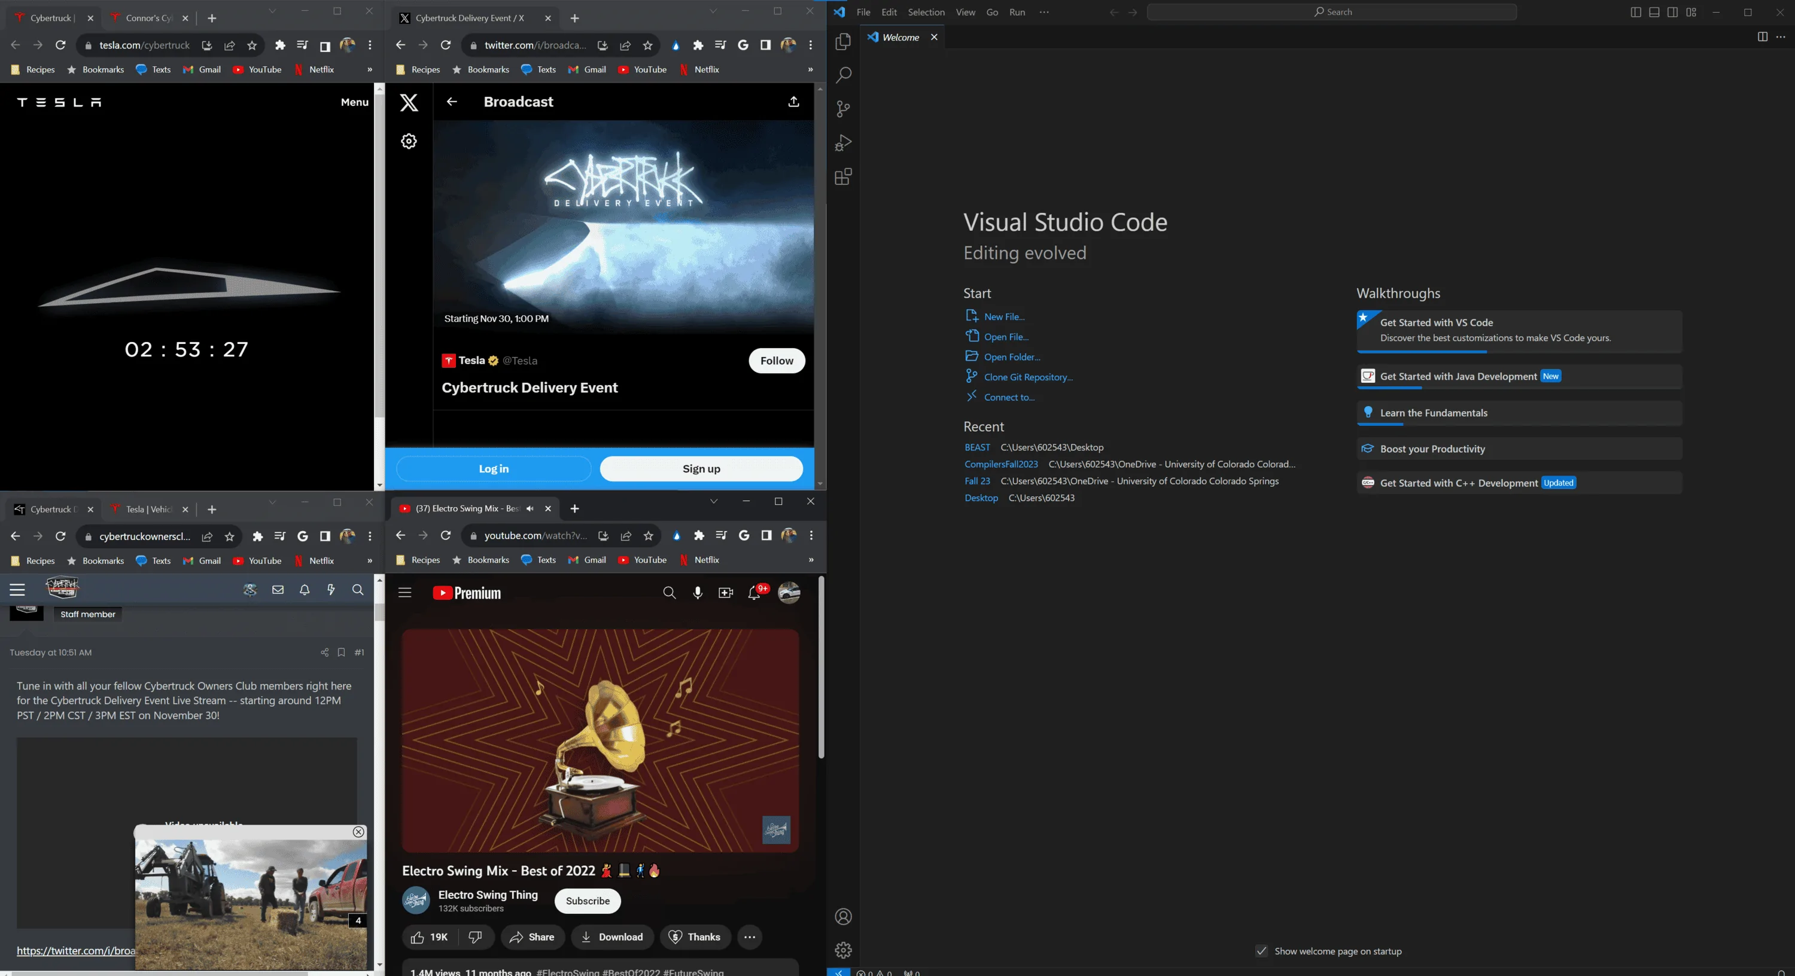Expand bookmarks overflow in the YouTube window
The width and height of the screenshot is (1795, 976).
(811, 560)
